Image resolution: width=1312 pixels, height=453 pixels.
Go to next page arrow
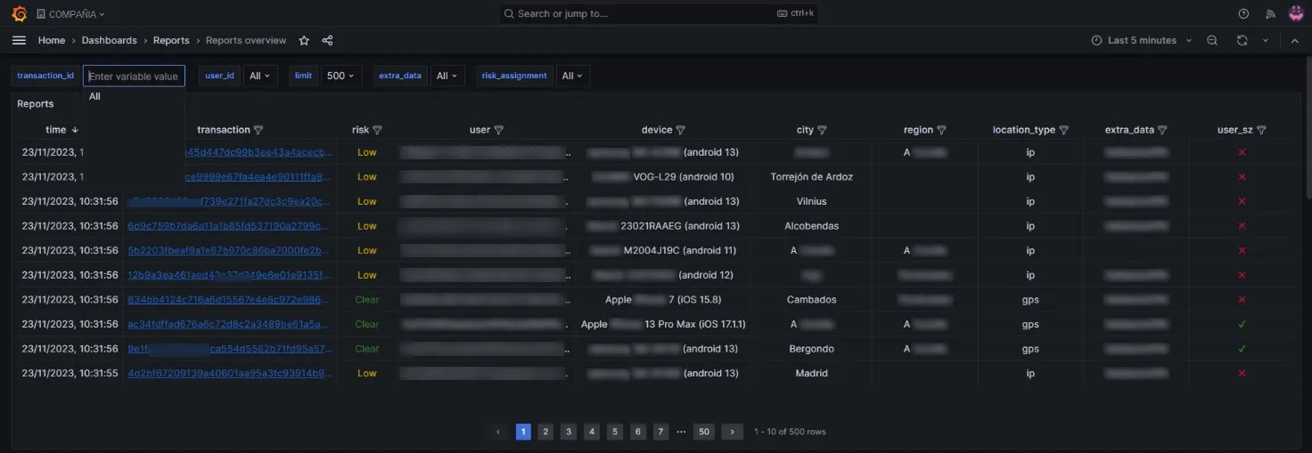(x=732, y=432)
